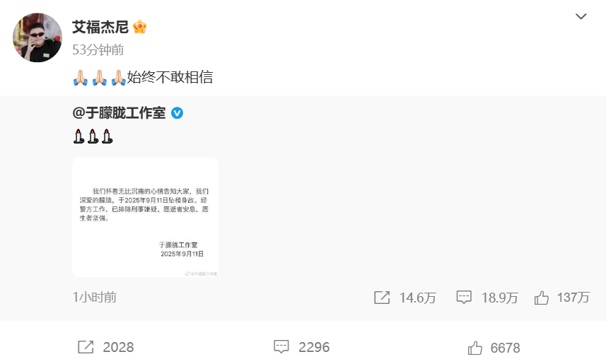
Task: Click the blue verified badge
Action: tap(177, 113)
